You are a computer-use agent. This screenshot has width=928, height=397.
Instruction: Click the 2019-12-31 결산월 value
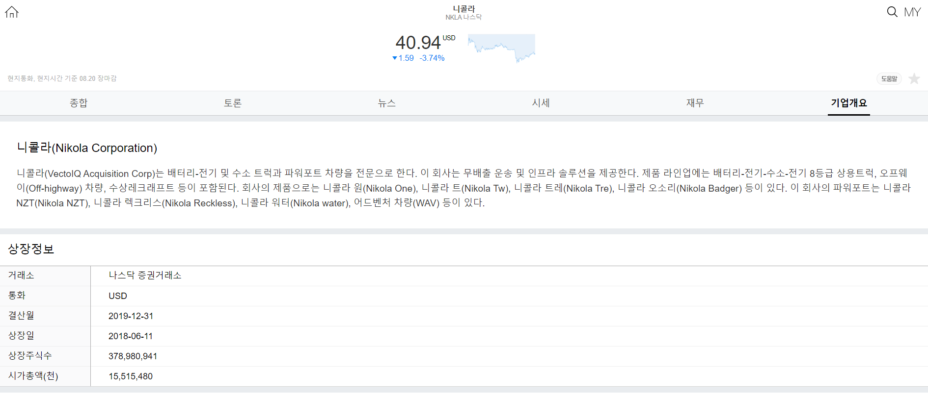coord(131,316)
